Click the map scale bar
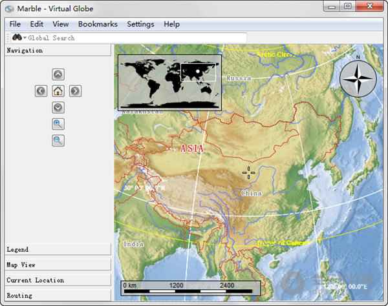The height and width of the screenshot is (306, 388). tap(191, 288)
